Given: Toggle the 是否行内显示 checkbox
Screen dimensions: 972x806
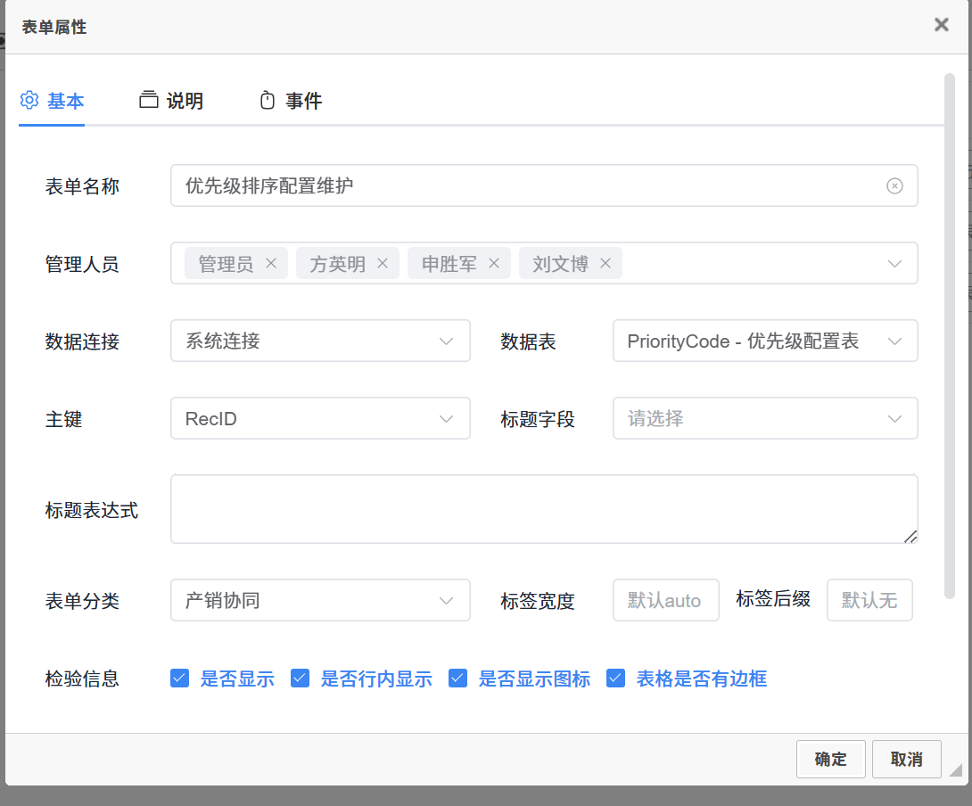Looking at the screenshot, I should point(301,679).
